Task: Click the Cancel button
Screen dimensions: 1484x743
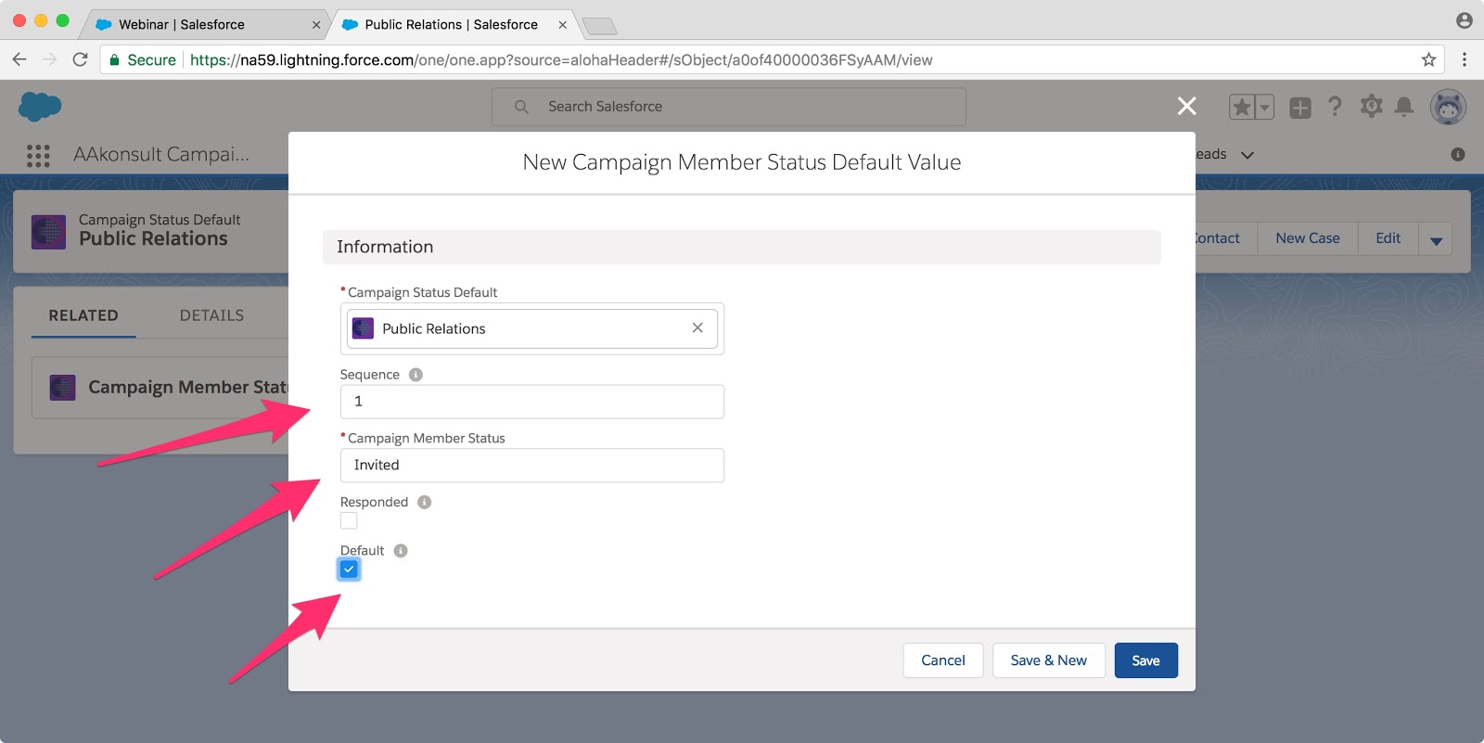Action: tap(942, 660)
